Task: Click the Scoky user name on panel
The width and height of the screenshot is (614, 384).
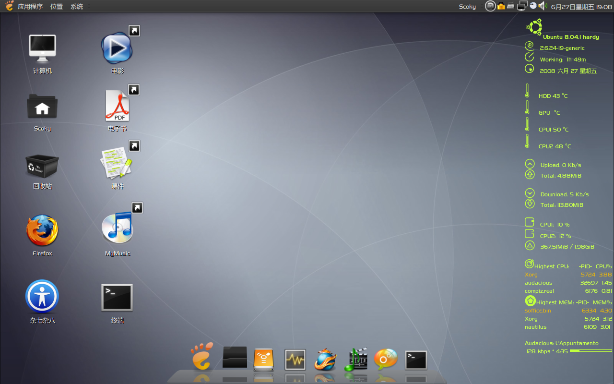Action: (467, 7)
